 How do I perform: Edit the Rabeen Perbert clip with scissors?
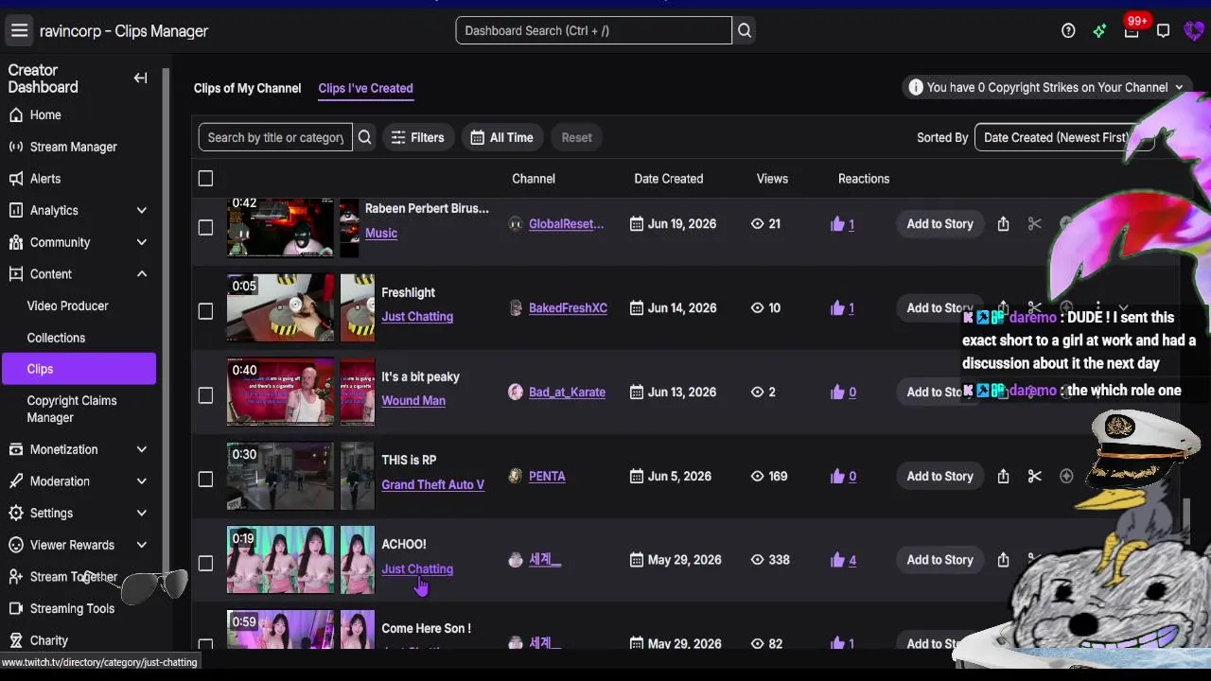click(x=1034, y=224)
